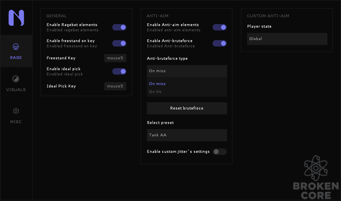Toggle Enable Anti-aim elements switch
Viewport: 341px width, 201px height.
219,27
